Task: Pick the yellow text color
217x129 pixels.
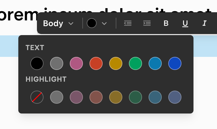Action: click(116, 63)
